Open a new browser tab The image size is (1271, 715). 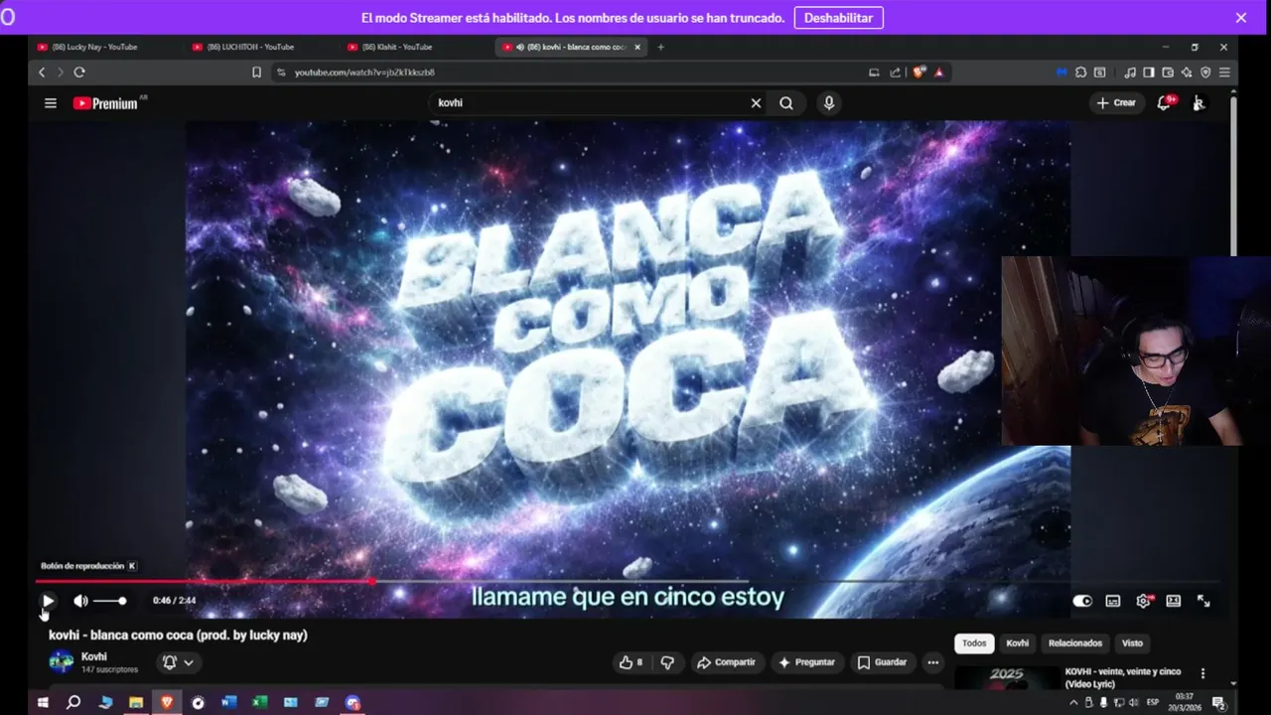pyautogui.click(x=660, y=47)
